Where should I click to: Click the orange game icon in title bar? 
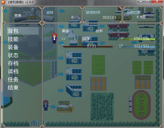pos(3,2)
